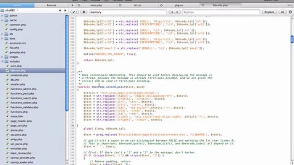The image size is (294, 165).
Task: Open functions_validate.php in the file list
Action: point(24,107)
